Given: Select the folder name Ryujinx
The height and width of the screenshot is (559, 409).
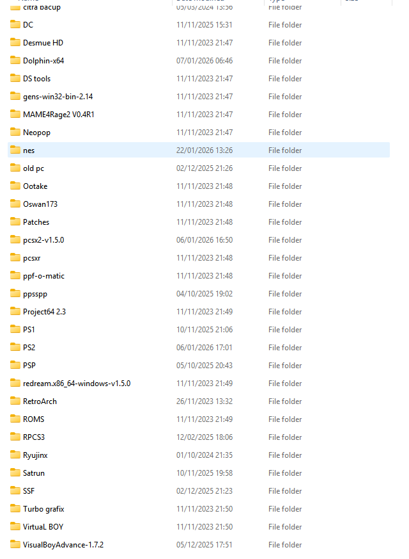Looking at the screenshot, I should click(35, 455).
